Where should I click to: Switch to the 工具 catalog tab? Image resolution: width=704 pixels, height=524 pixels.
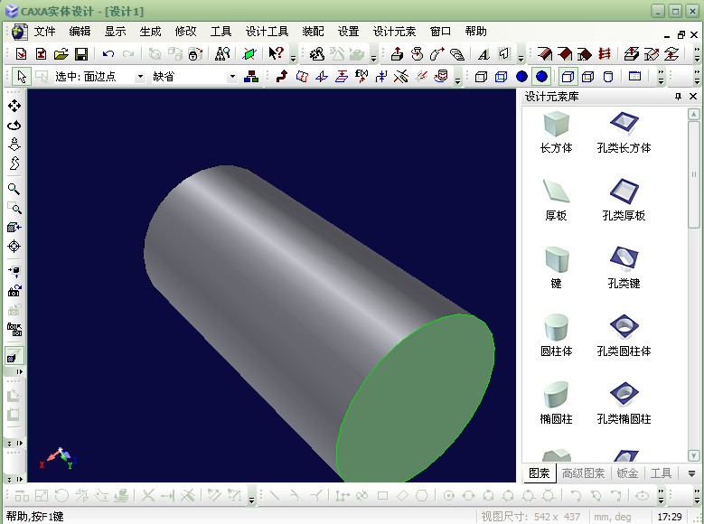(x=661, y=473)
